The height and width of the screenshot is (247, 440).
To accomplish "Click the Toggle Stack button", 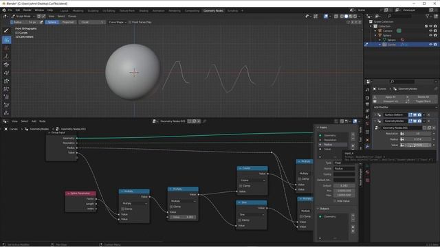I will pos(421,101).
